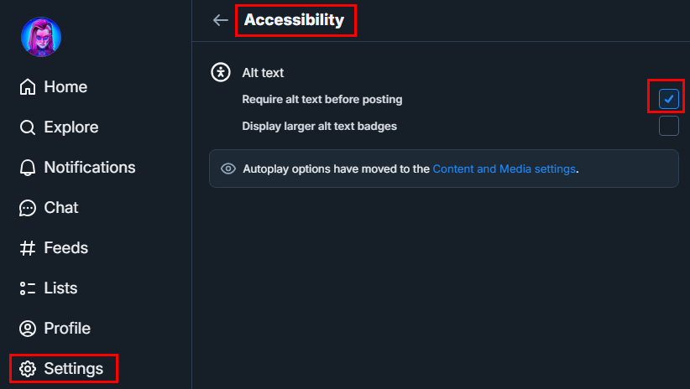Click the Settings gear icon
This screenshot has width=690, height=389.
(x=28, y=369)
